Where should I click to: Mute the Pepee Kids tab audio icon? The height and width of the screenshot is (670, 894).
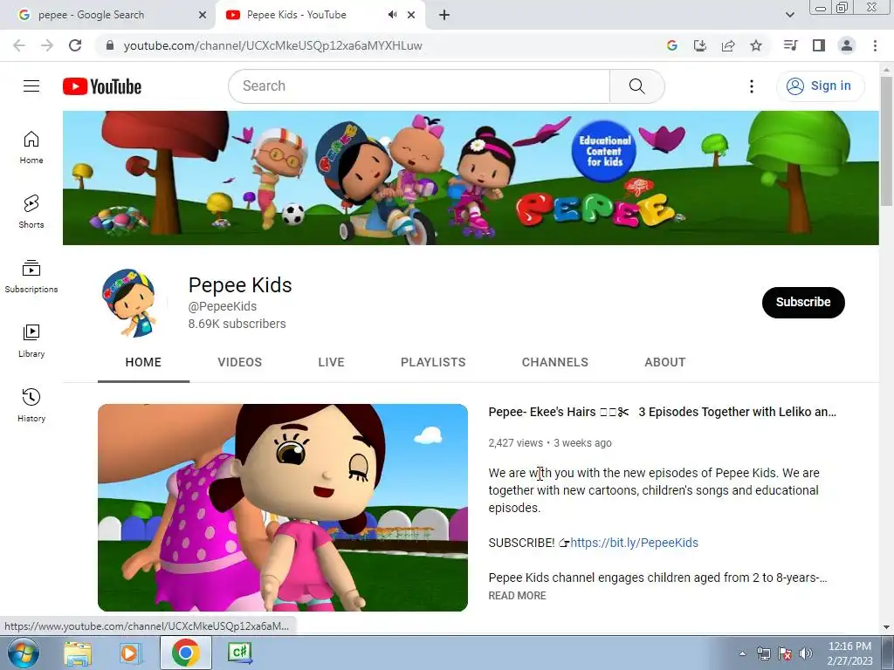coord(392,15)
